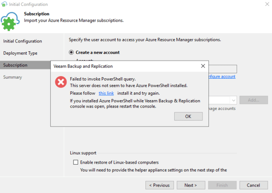Image resolution: width=272 pixels, height=193 pixels.
Task: Close the Initial Configuration wizard window
Action: 267,4
